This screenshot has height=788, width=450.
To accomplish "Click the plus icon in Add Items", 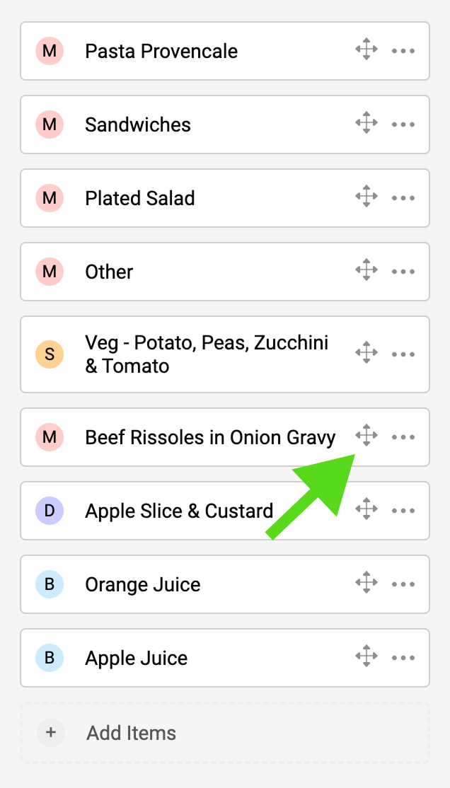I will pos(50,733).
